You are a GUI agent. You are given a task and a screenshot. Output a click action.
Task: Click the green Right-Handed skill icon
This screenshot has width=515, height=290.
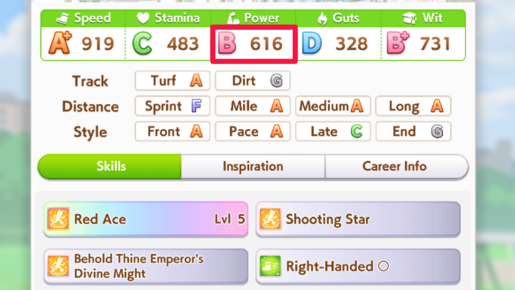coord(270,266)
